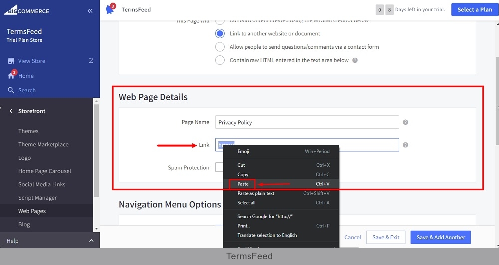
Task: Select WYSIWYG editor content radio option
Action: [220, 22]
